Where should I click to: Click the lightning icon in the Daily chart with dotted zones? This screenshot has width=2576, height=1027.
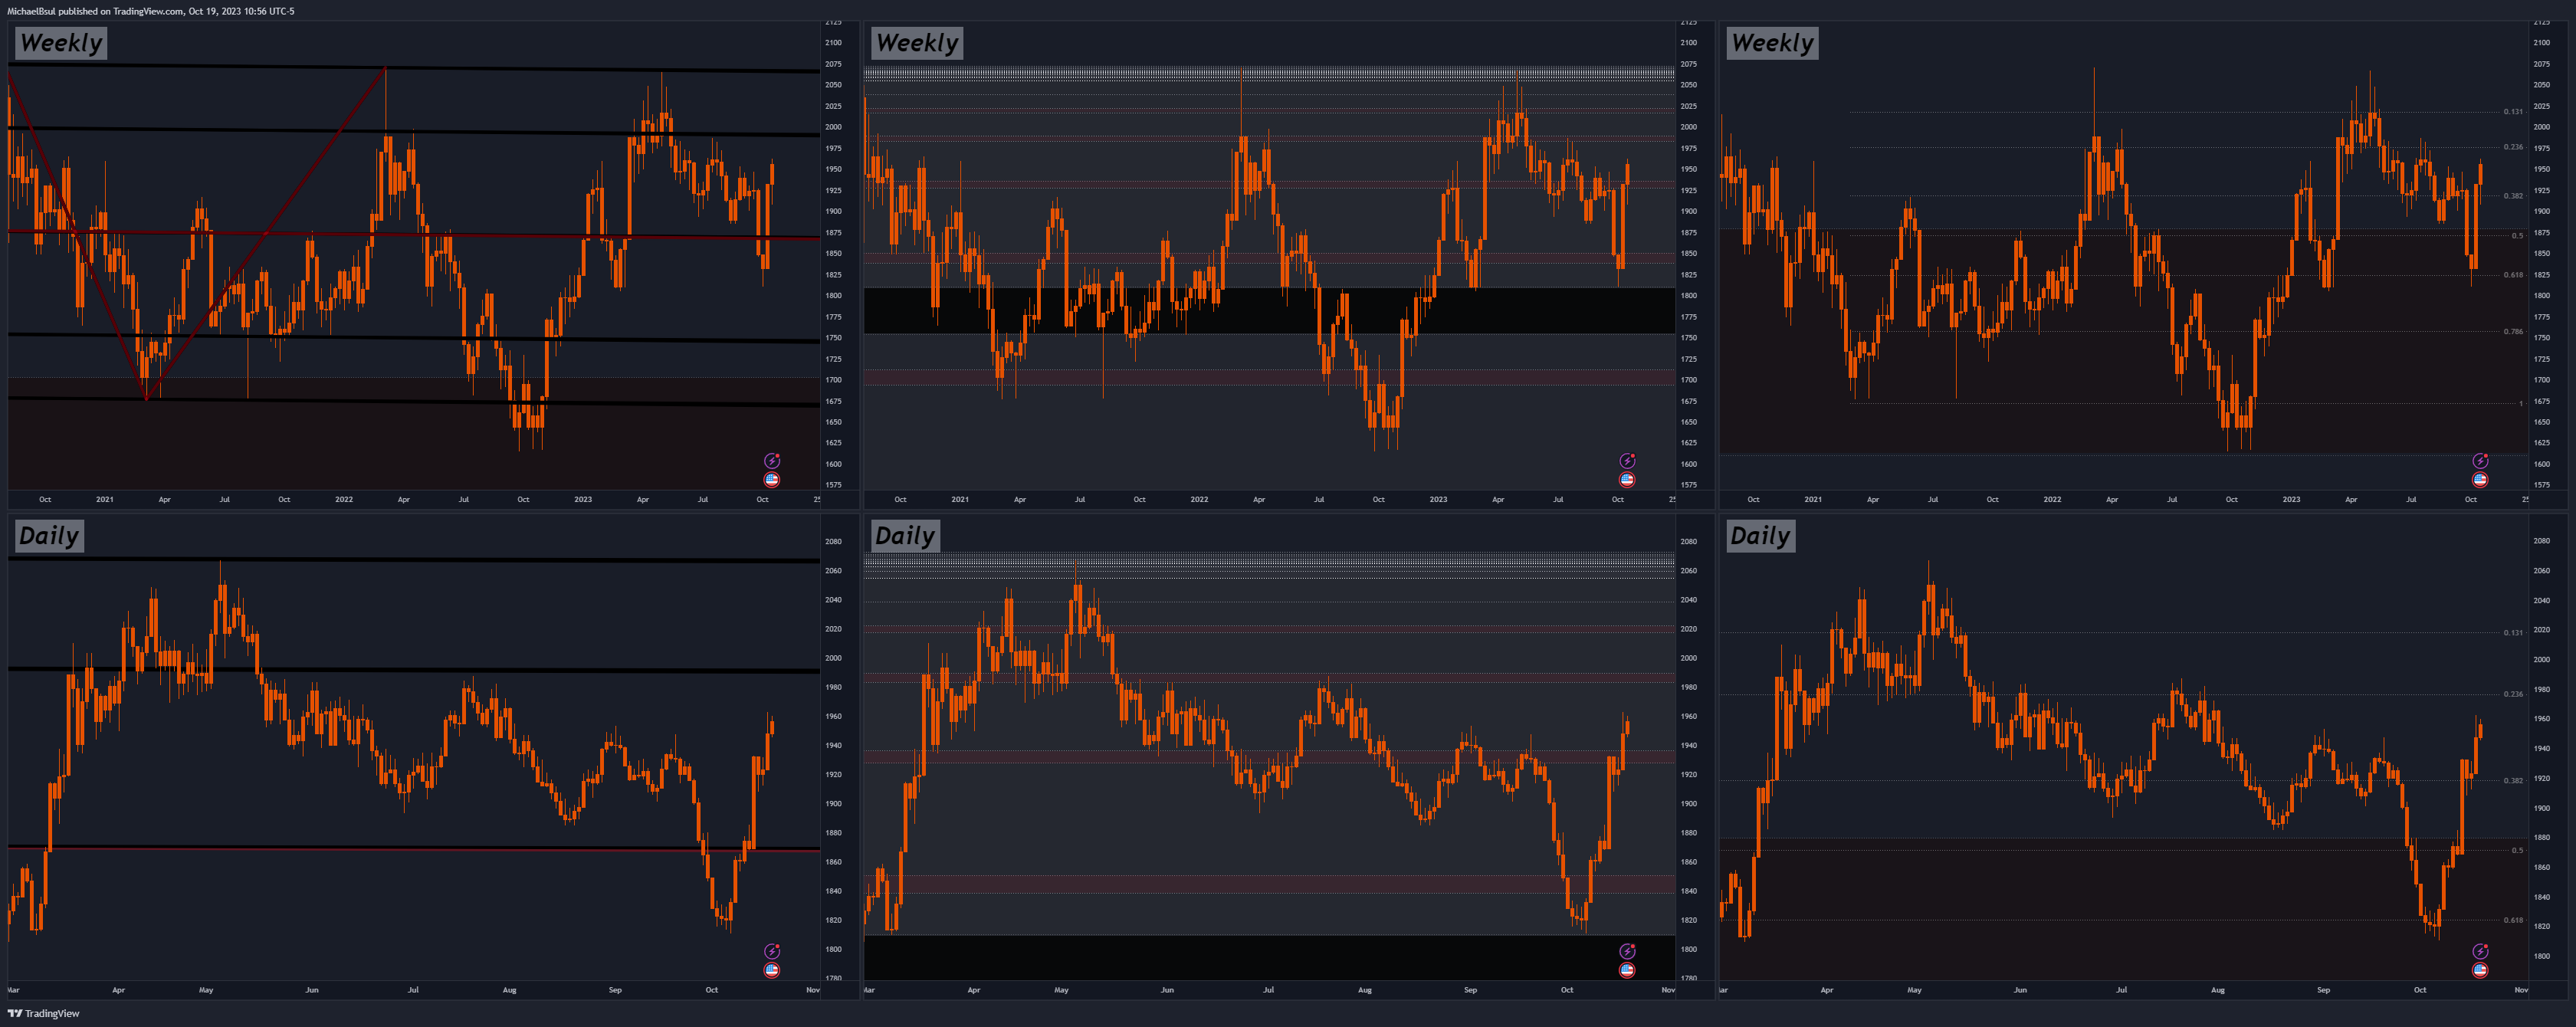pos(1627,951)
